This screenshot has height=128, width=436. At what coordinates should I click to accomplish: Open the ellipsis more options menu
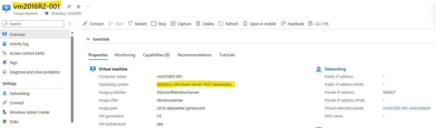(x=88, y=6)
